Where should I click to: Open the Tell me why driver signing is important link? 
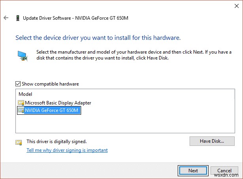(67, 150)
